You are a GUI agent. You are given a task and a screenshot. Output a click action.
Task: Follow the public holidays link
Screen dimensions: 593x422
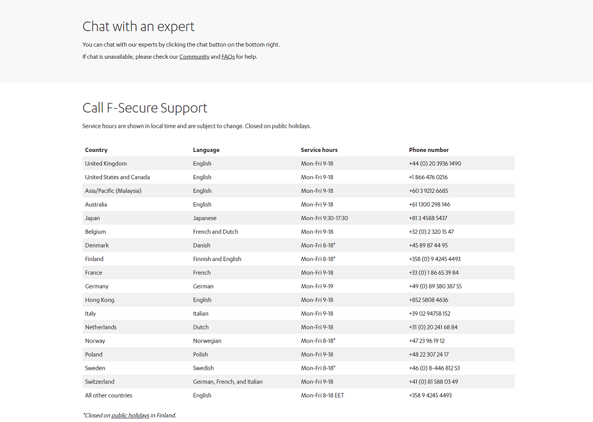click(130, 415)
